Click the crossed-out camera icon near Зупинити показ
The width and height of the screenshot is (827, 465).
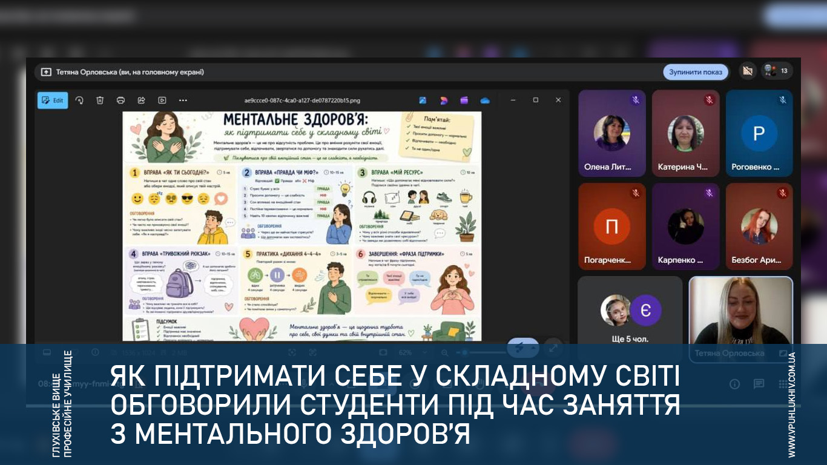coord(748,71)
